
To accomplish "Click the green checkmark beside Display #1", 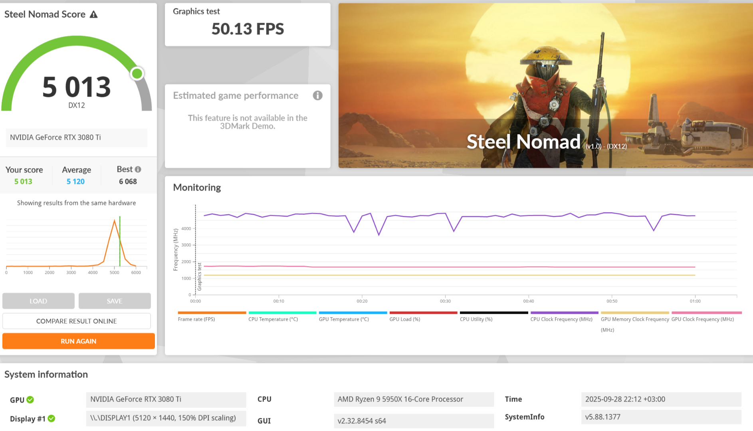I will pos(52,418).
